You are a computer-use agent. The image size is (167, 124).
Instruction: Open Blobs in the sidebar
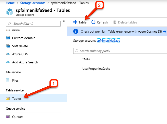click(x=16, y=30)
